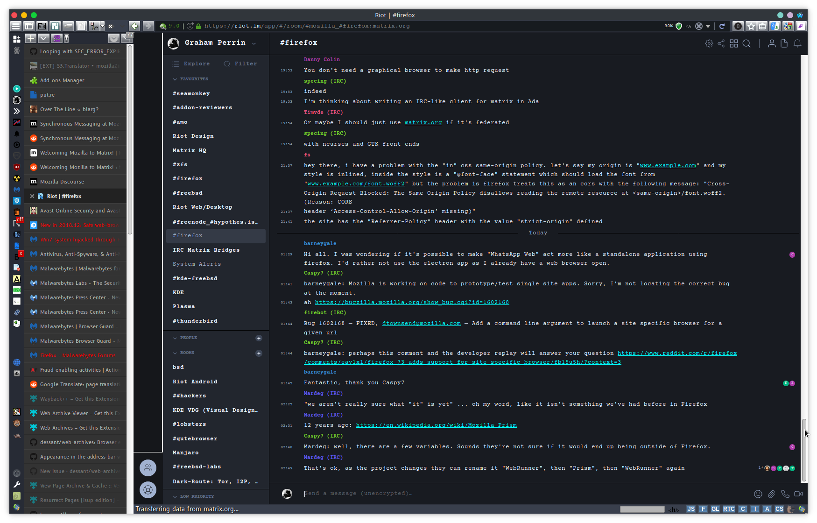Start a voice call
The width and height of the screenshot is (817, 523).
(785, 494)
